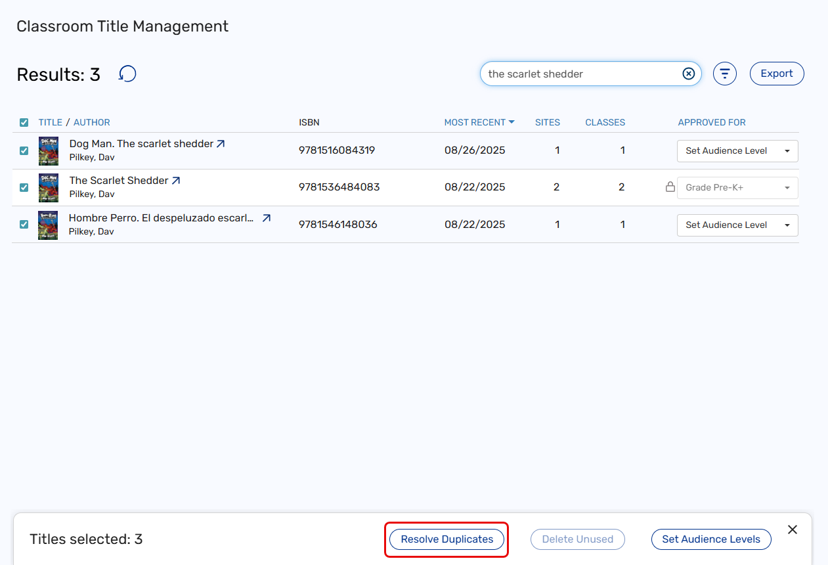
Task: Sort by Title column header
Action: (50, 122)
